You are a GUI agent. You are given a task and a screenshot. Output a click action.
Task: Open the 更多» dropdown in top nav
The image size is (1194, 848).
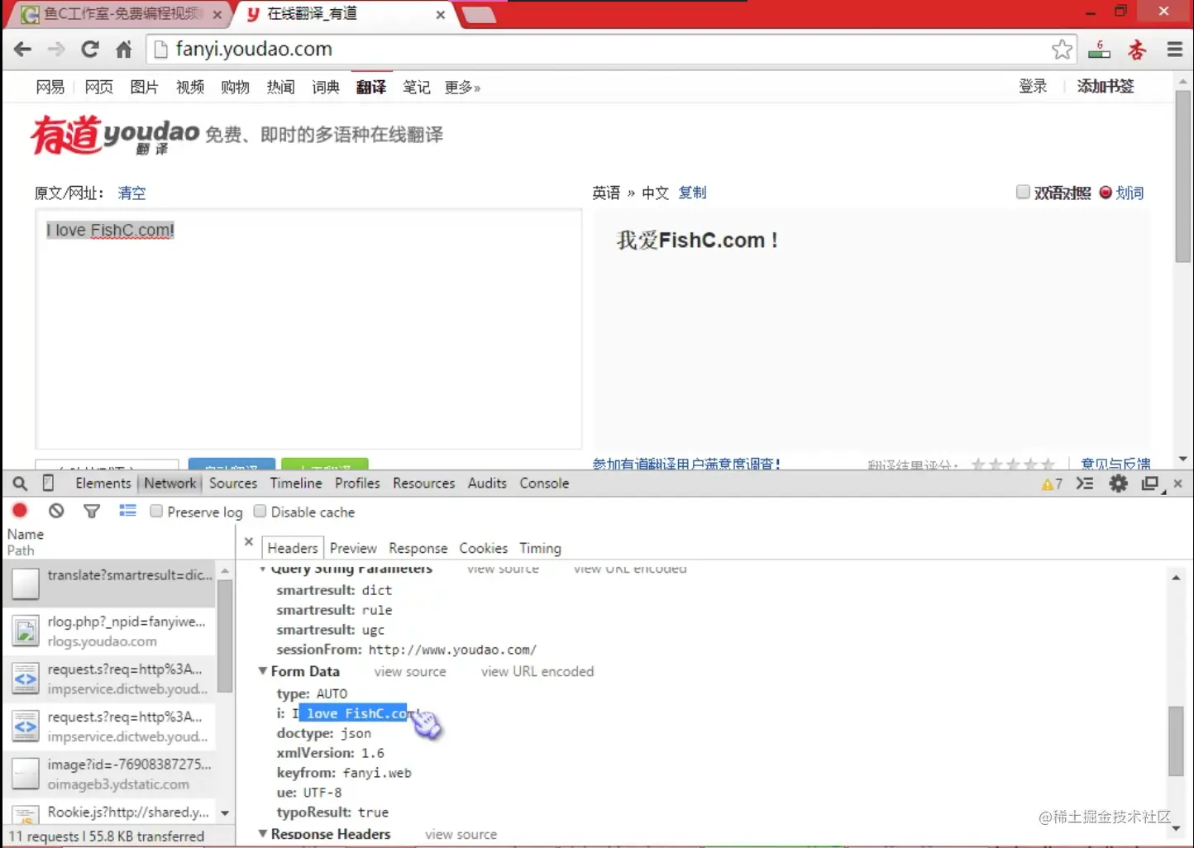pos(462,87)
